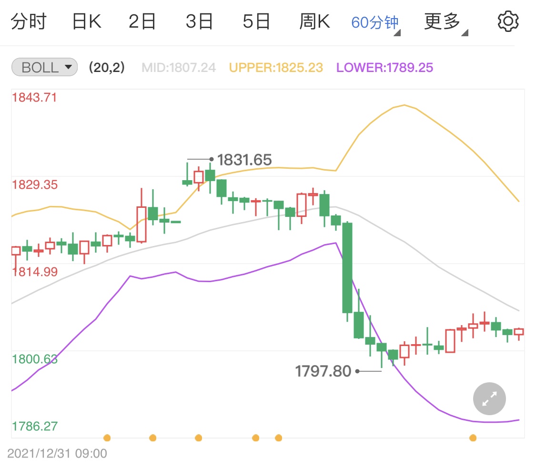Expand the 60分钟 interval dropdown
This screenshot has height=470, width=536.
[375, 22]
